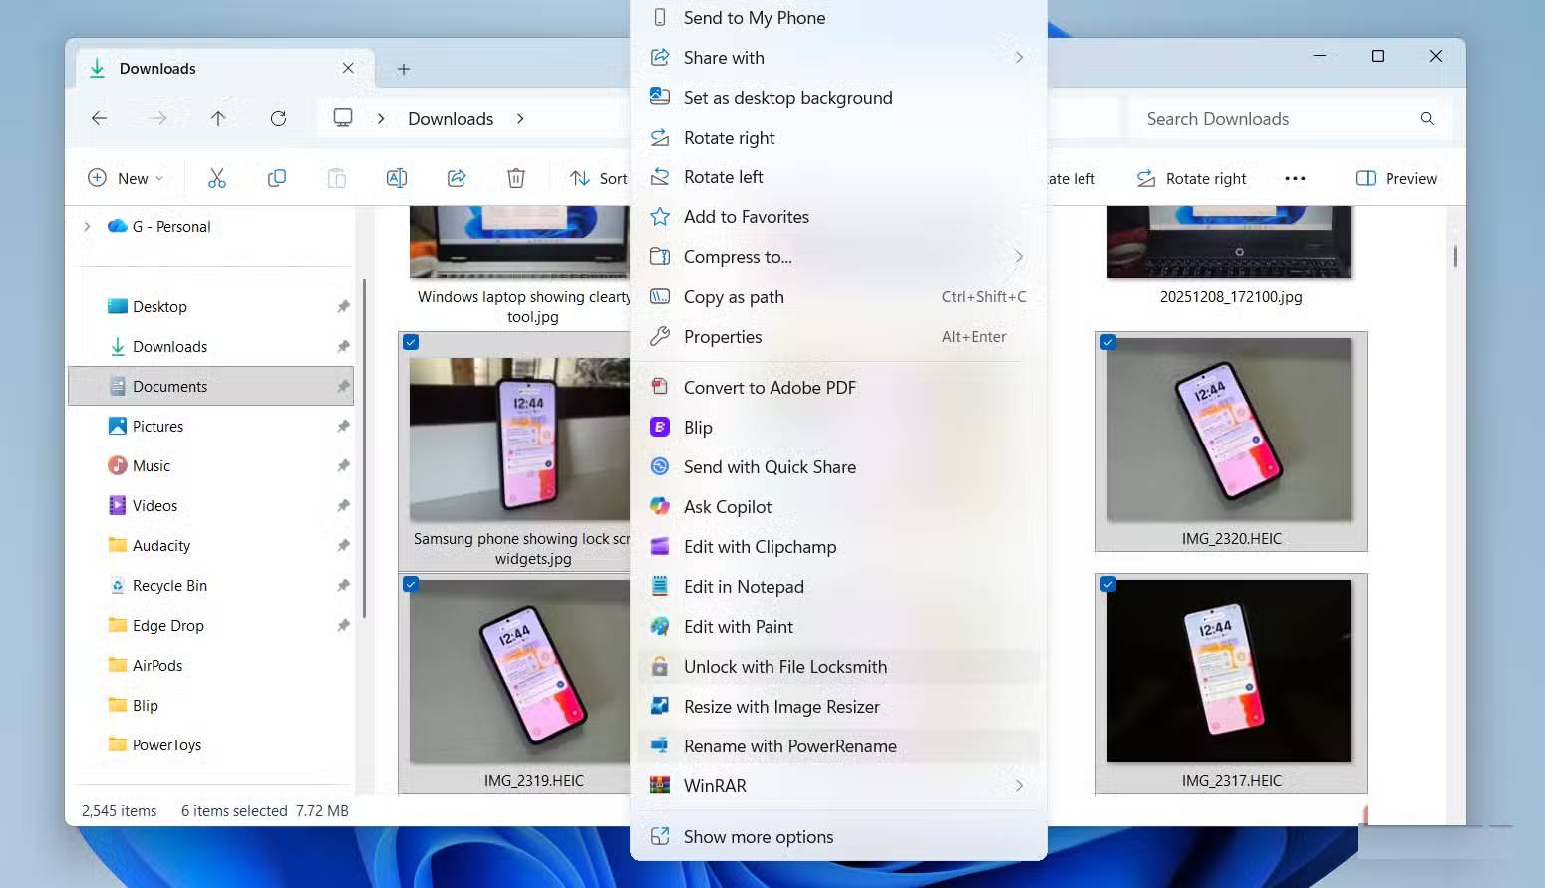
Task: Click the Delete trash icon in toolbar
Action: [x=516, y=178]
